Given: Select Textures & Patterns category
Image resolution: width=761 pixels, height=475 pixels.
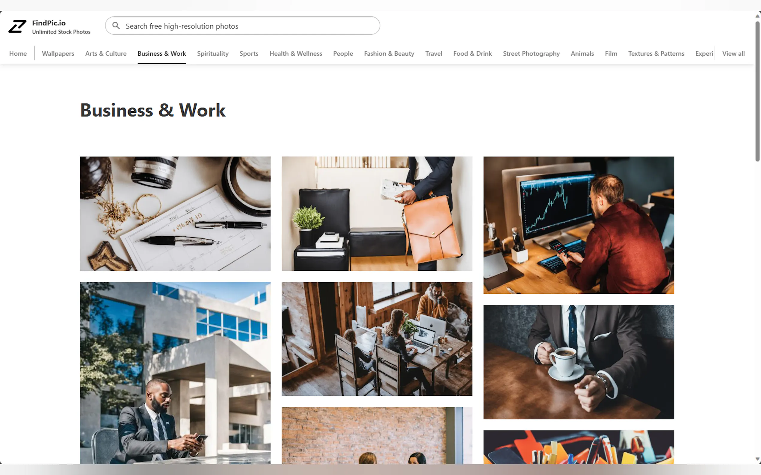Looking at the screenshot, I should coord(656,54).
